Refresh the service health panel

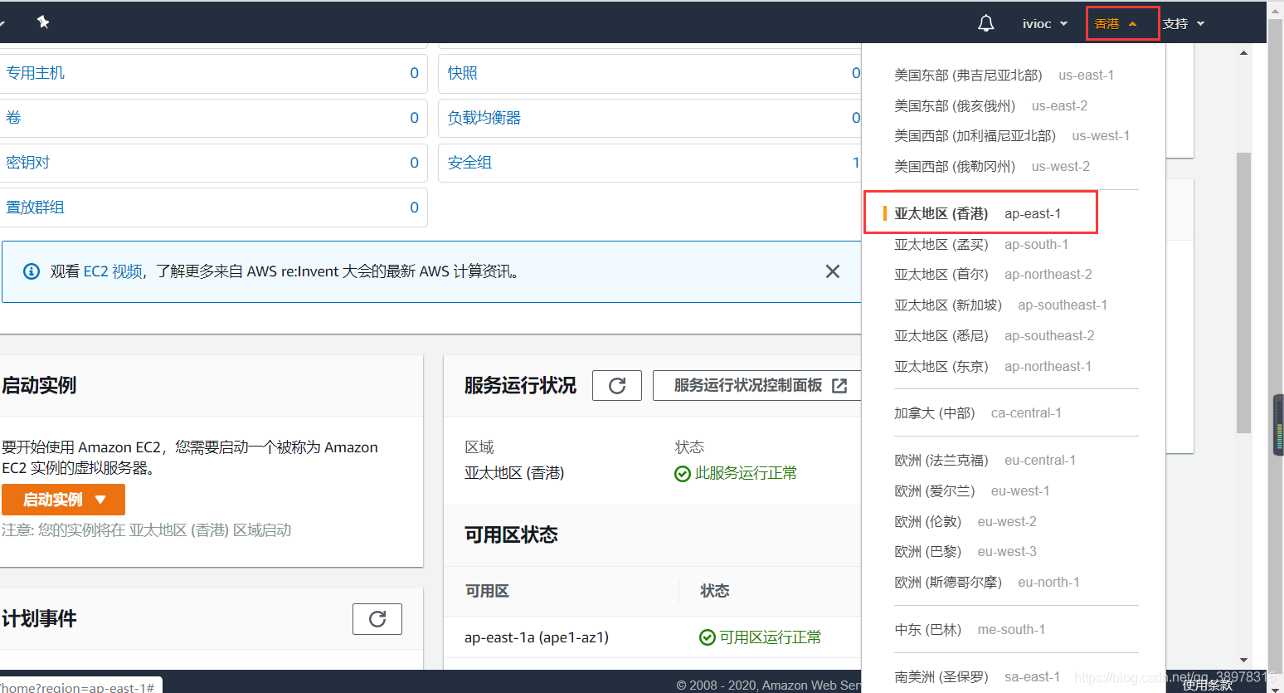coord(617,386)
